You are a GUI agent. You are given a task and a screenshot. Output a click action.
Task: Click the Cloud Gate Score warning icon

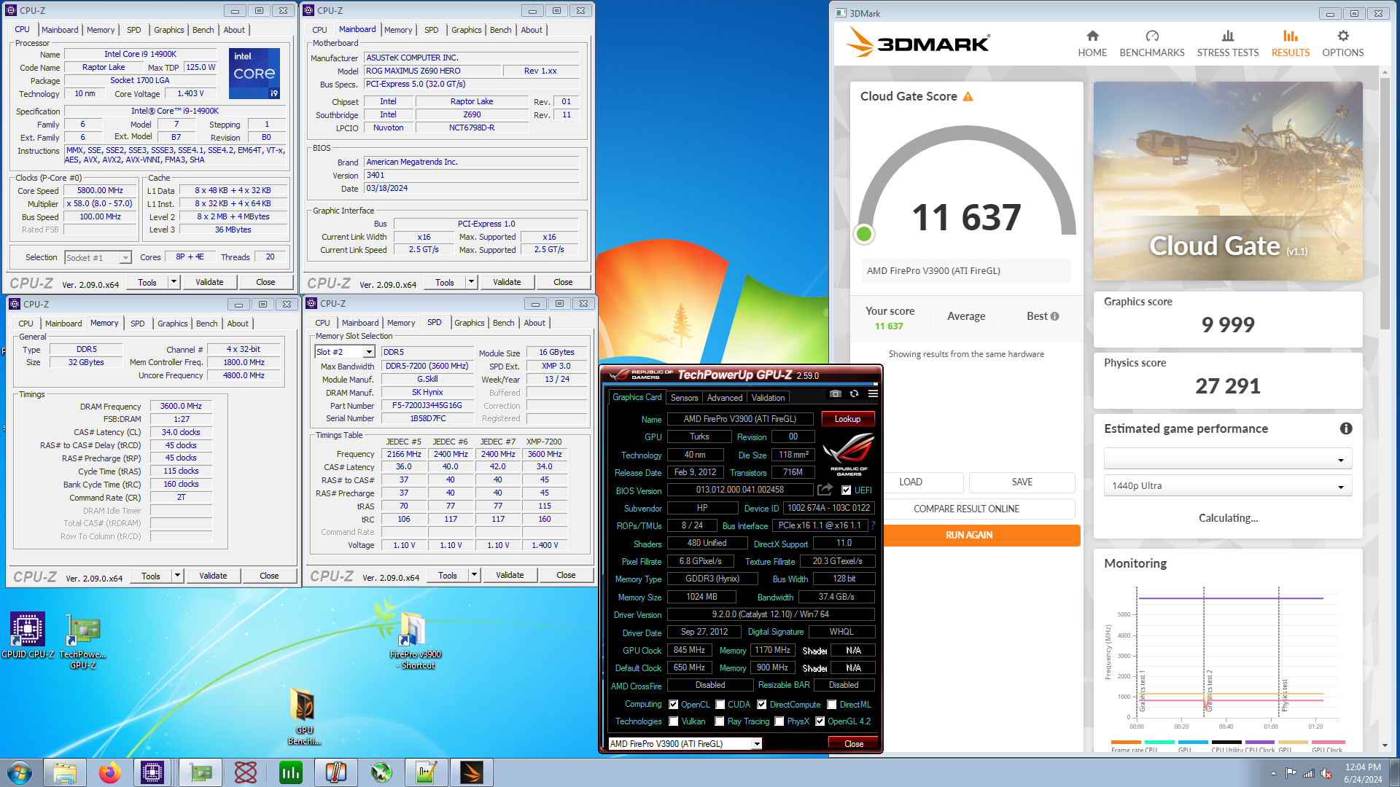point(968,96)
